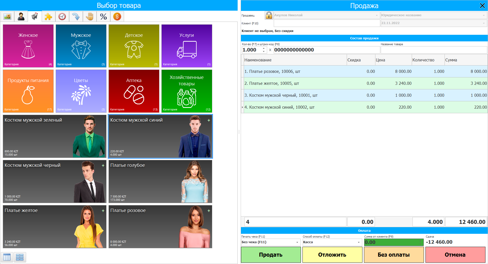Screen dimensions: 488x264
Task: Expand the date 22.11.2022 dropdown
Action: pyautogui.click(x=483, y=23)
